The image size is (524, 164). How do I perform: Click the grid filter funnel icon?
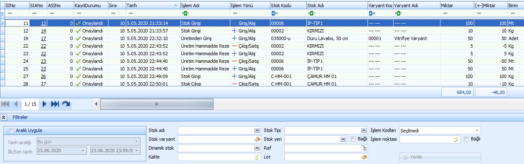pos(2,14)
